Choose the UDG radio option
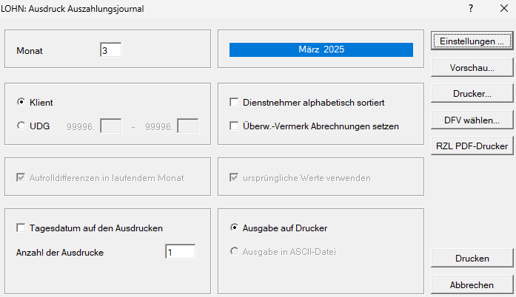This screenshot has width=516, height=297. click(x=21, y=126)
